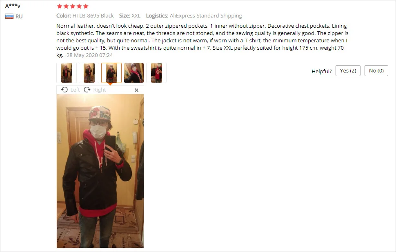Click the five-star rating icons
The image size is (396, 252).
pyautogui.click(x=73, y=6)
